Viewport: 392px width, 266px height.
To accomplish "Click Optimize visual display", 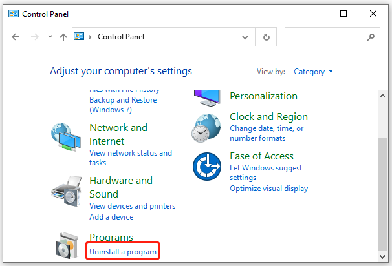I will click(x=268, y=189).
